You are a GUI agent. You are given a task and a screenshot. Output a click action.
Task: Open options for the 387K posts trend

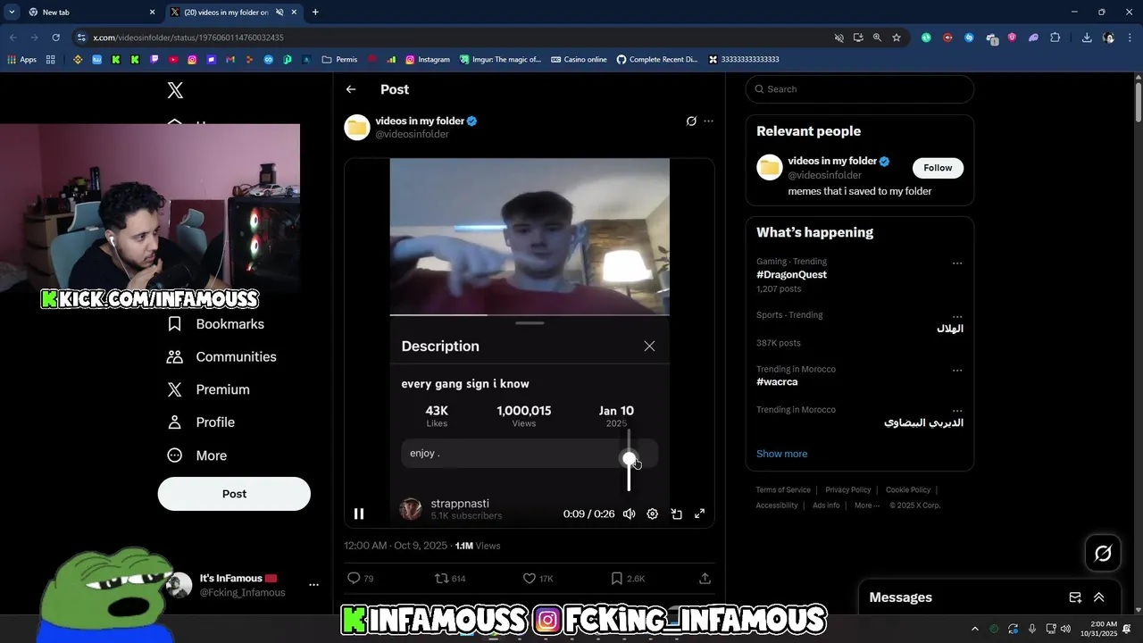[957, 317]
